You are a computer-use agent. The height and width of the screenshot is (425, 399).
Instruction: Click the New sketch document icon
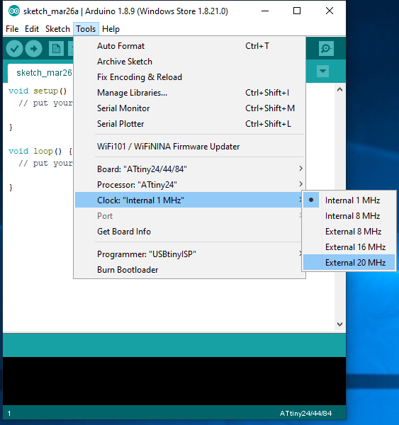coord(56,49)
